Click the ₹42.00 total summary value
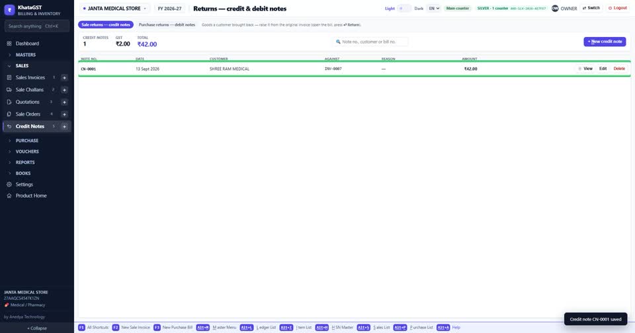Viewport: 635px width, 333px height. pos(147,44)
